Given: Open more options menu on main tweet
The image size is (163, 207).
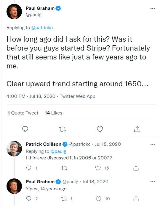Looking at the screenshot, I should click(153, 8).
